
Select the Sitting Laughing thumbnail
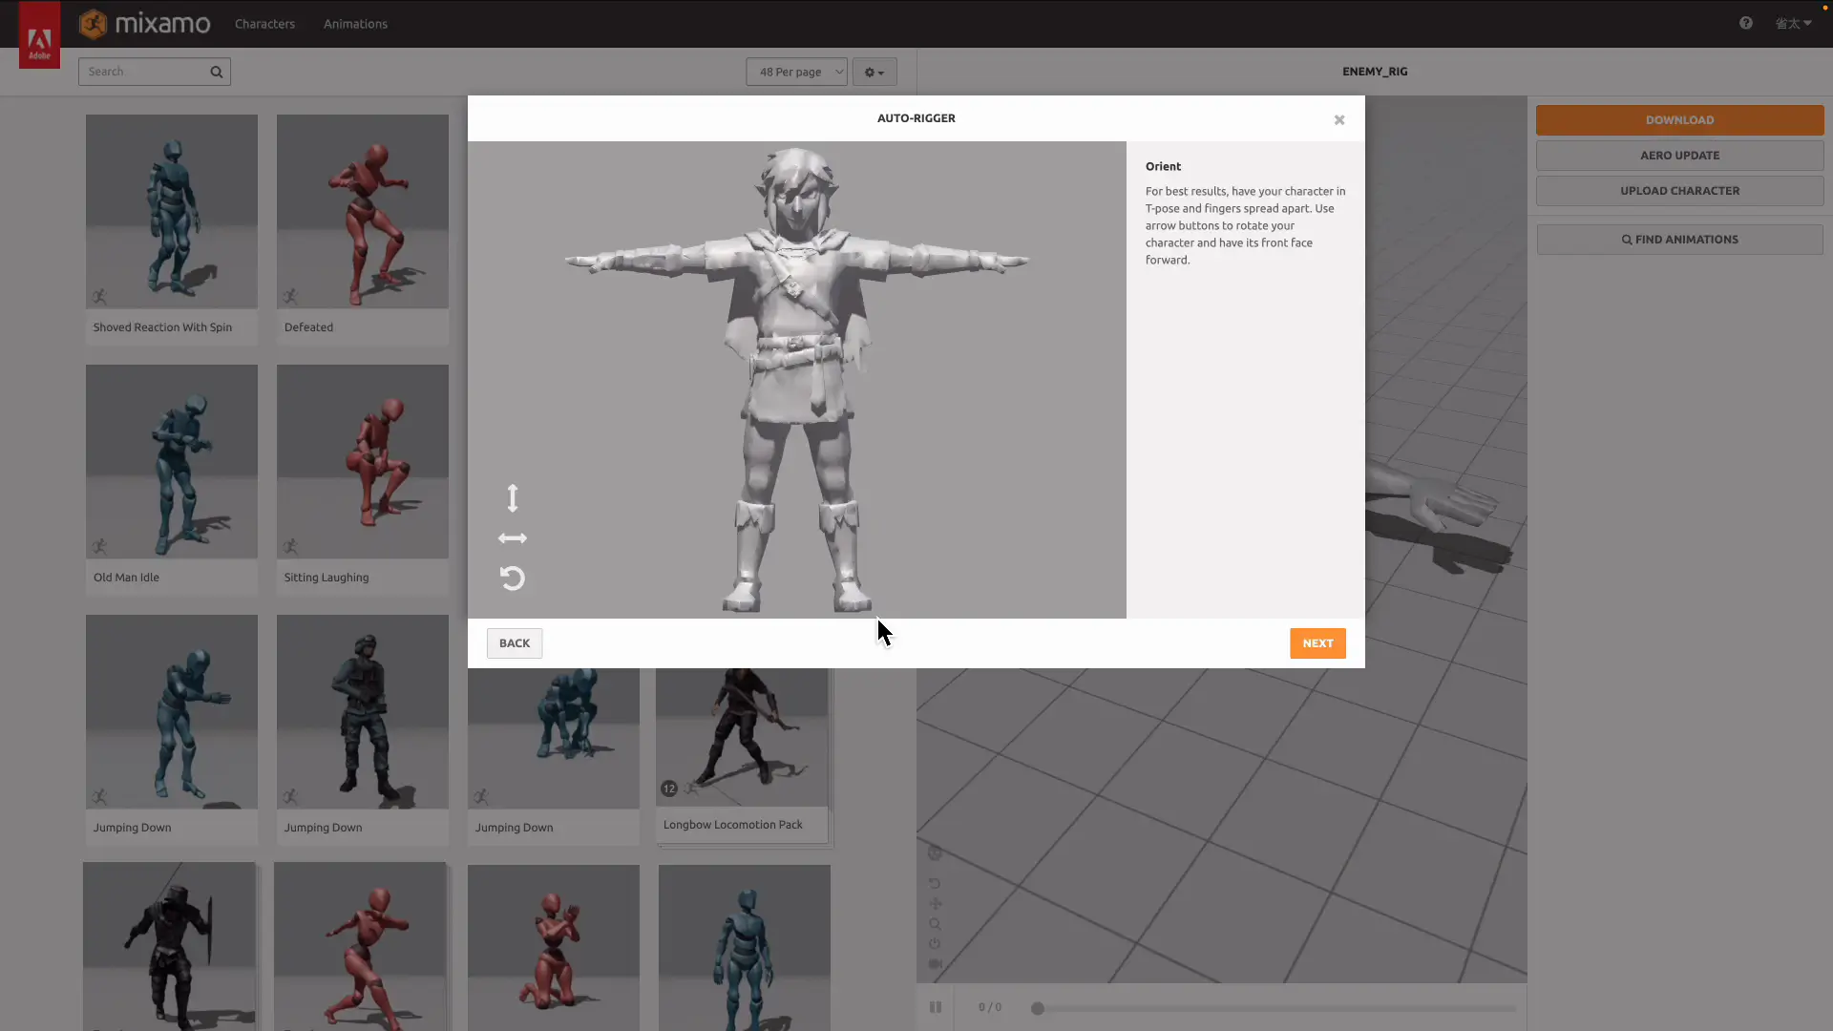363,462
